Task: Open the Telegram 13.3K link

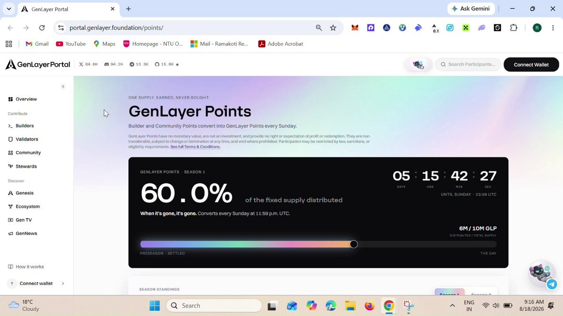Action: 139,65
